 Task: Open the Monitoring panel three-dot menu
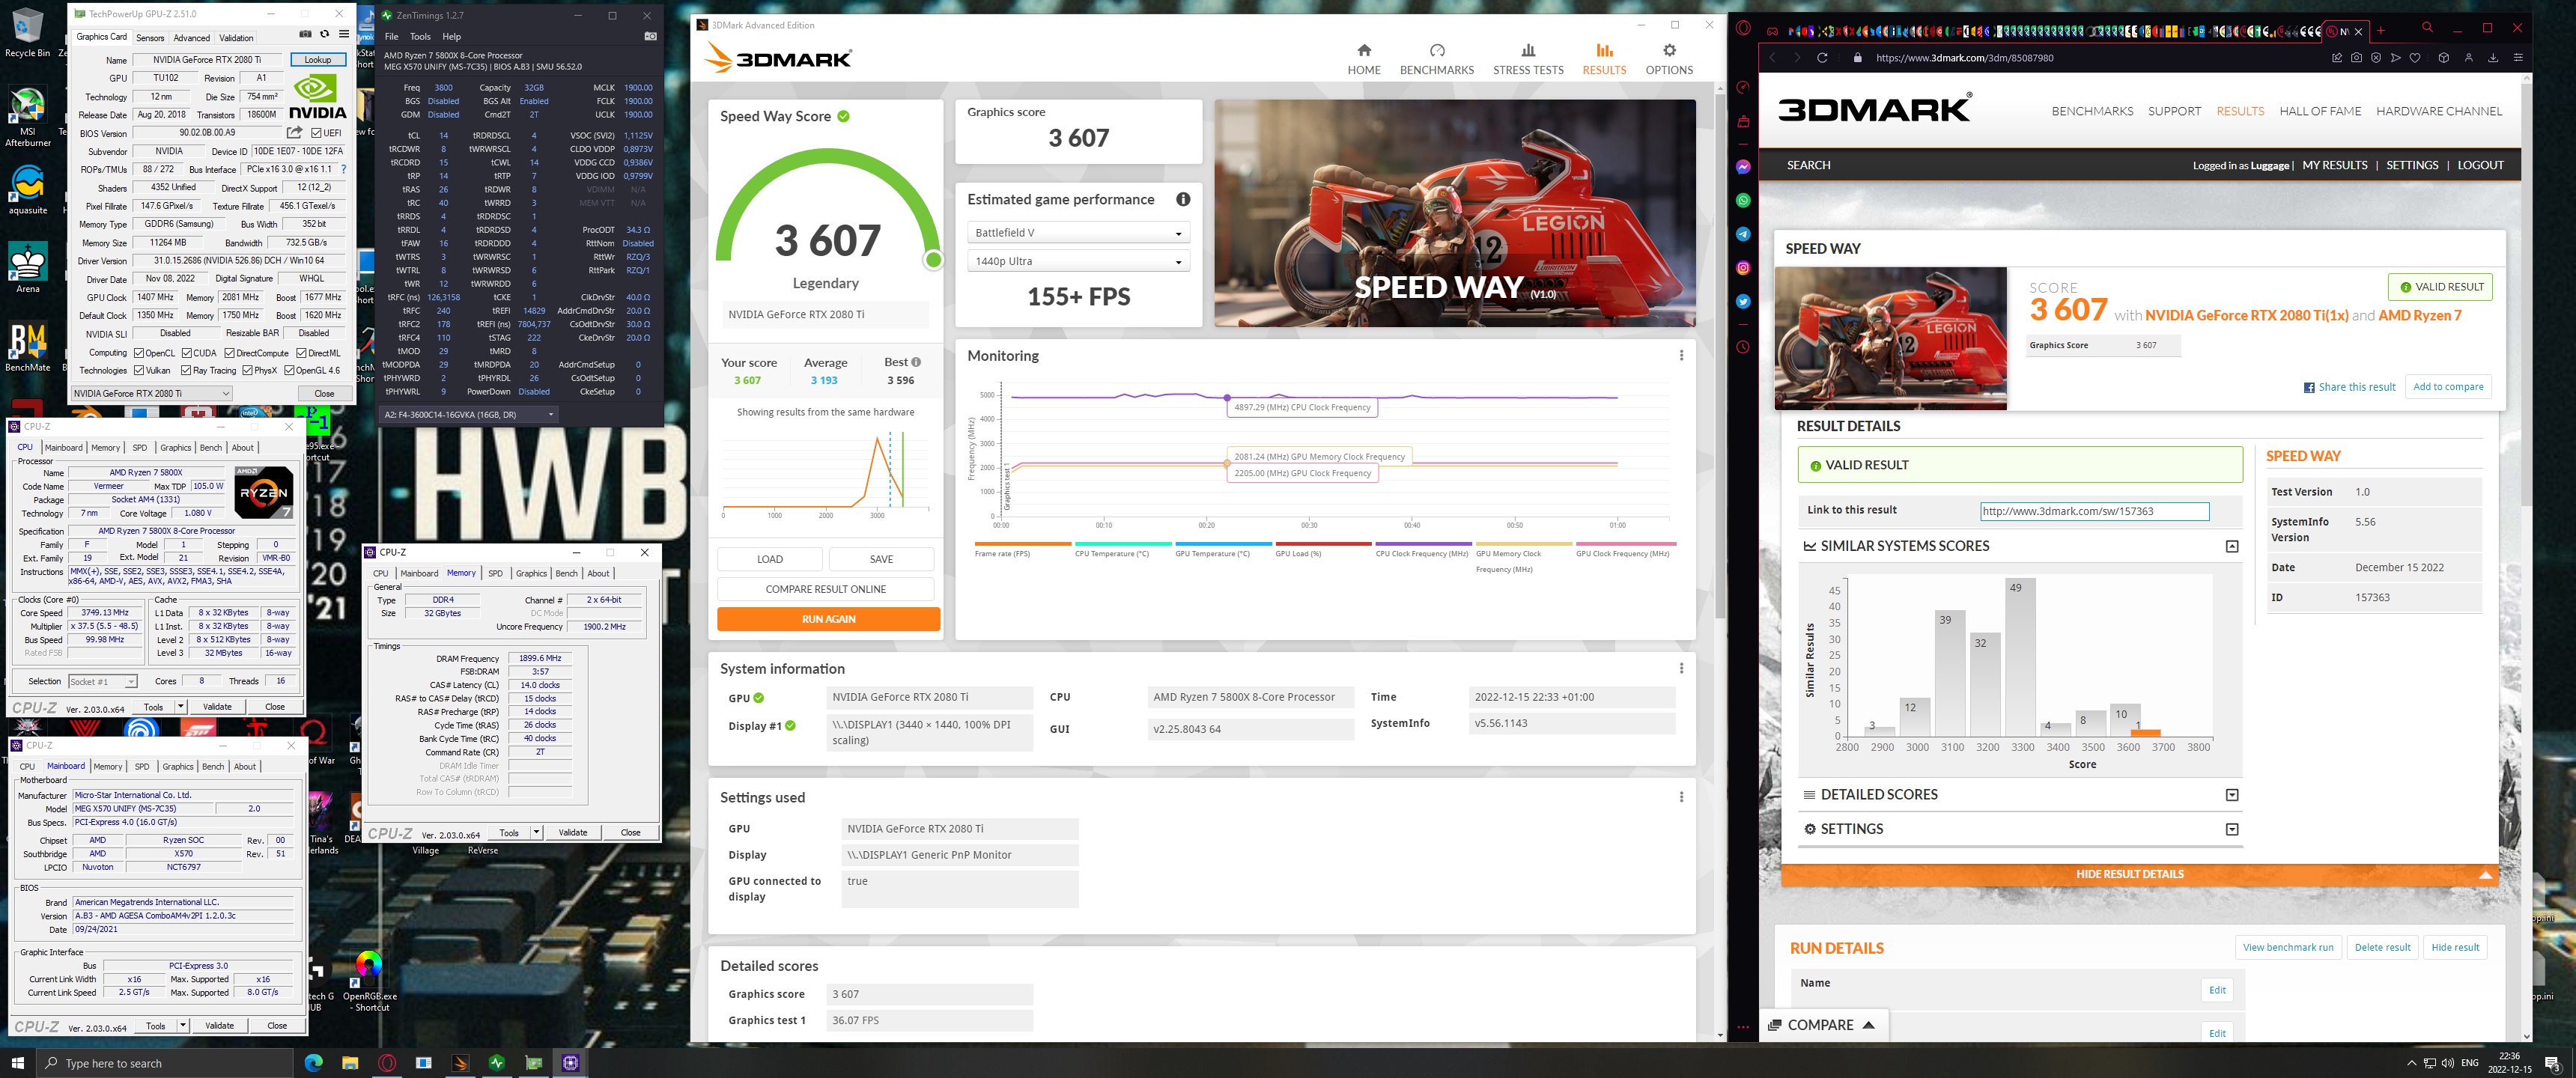point(1681,355)
